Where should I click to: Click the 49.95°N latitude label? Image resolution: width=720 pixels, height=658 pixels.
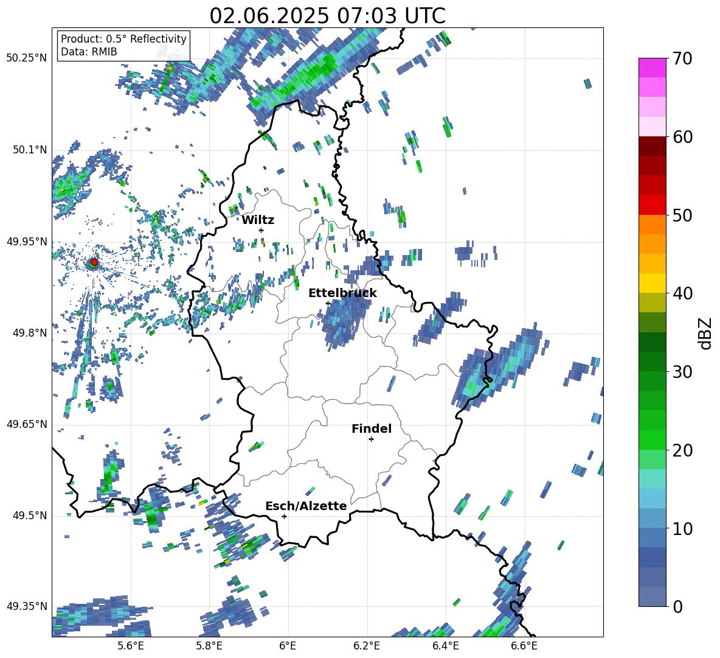[x=27, y=241]
